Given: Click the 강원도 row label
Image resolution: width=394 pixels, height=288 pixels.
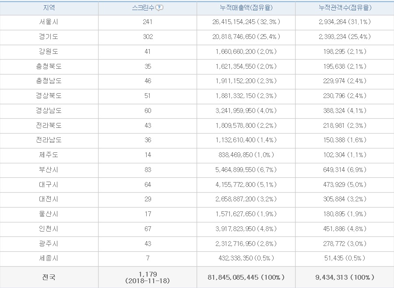Looking at the screenshot, I should pos(49,52).
